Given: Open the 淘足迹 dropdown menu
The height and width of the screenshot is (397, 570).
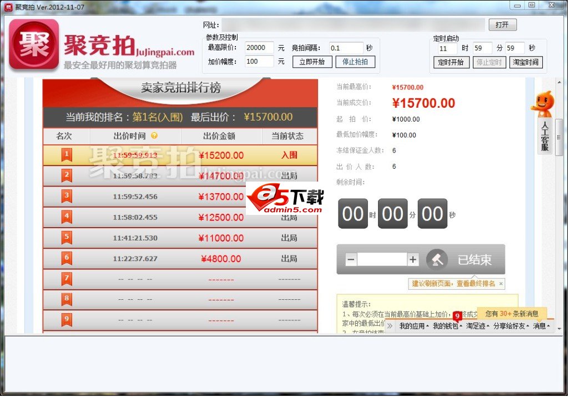Looking at the screenshot, I should tap(479, 326).
